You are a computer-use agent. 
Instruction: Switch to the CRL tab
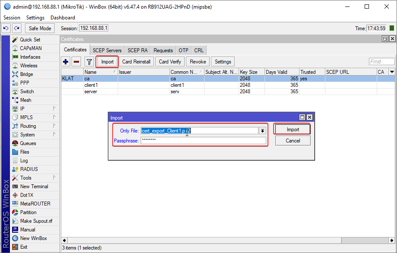199,50
